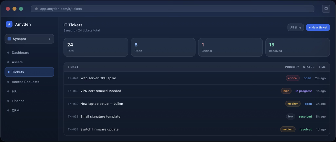Sort by the PRIORITY column header
336x142 pixels.
click(x=292, y=67)
